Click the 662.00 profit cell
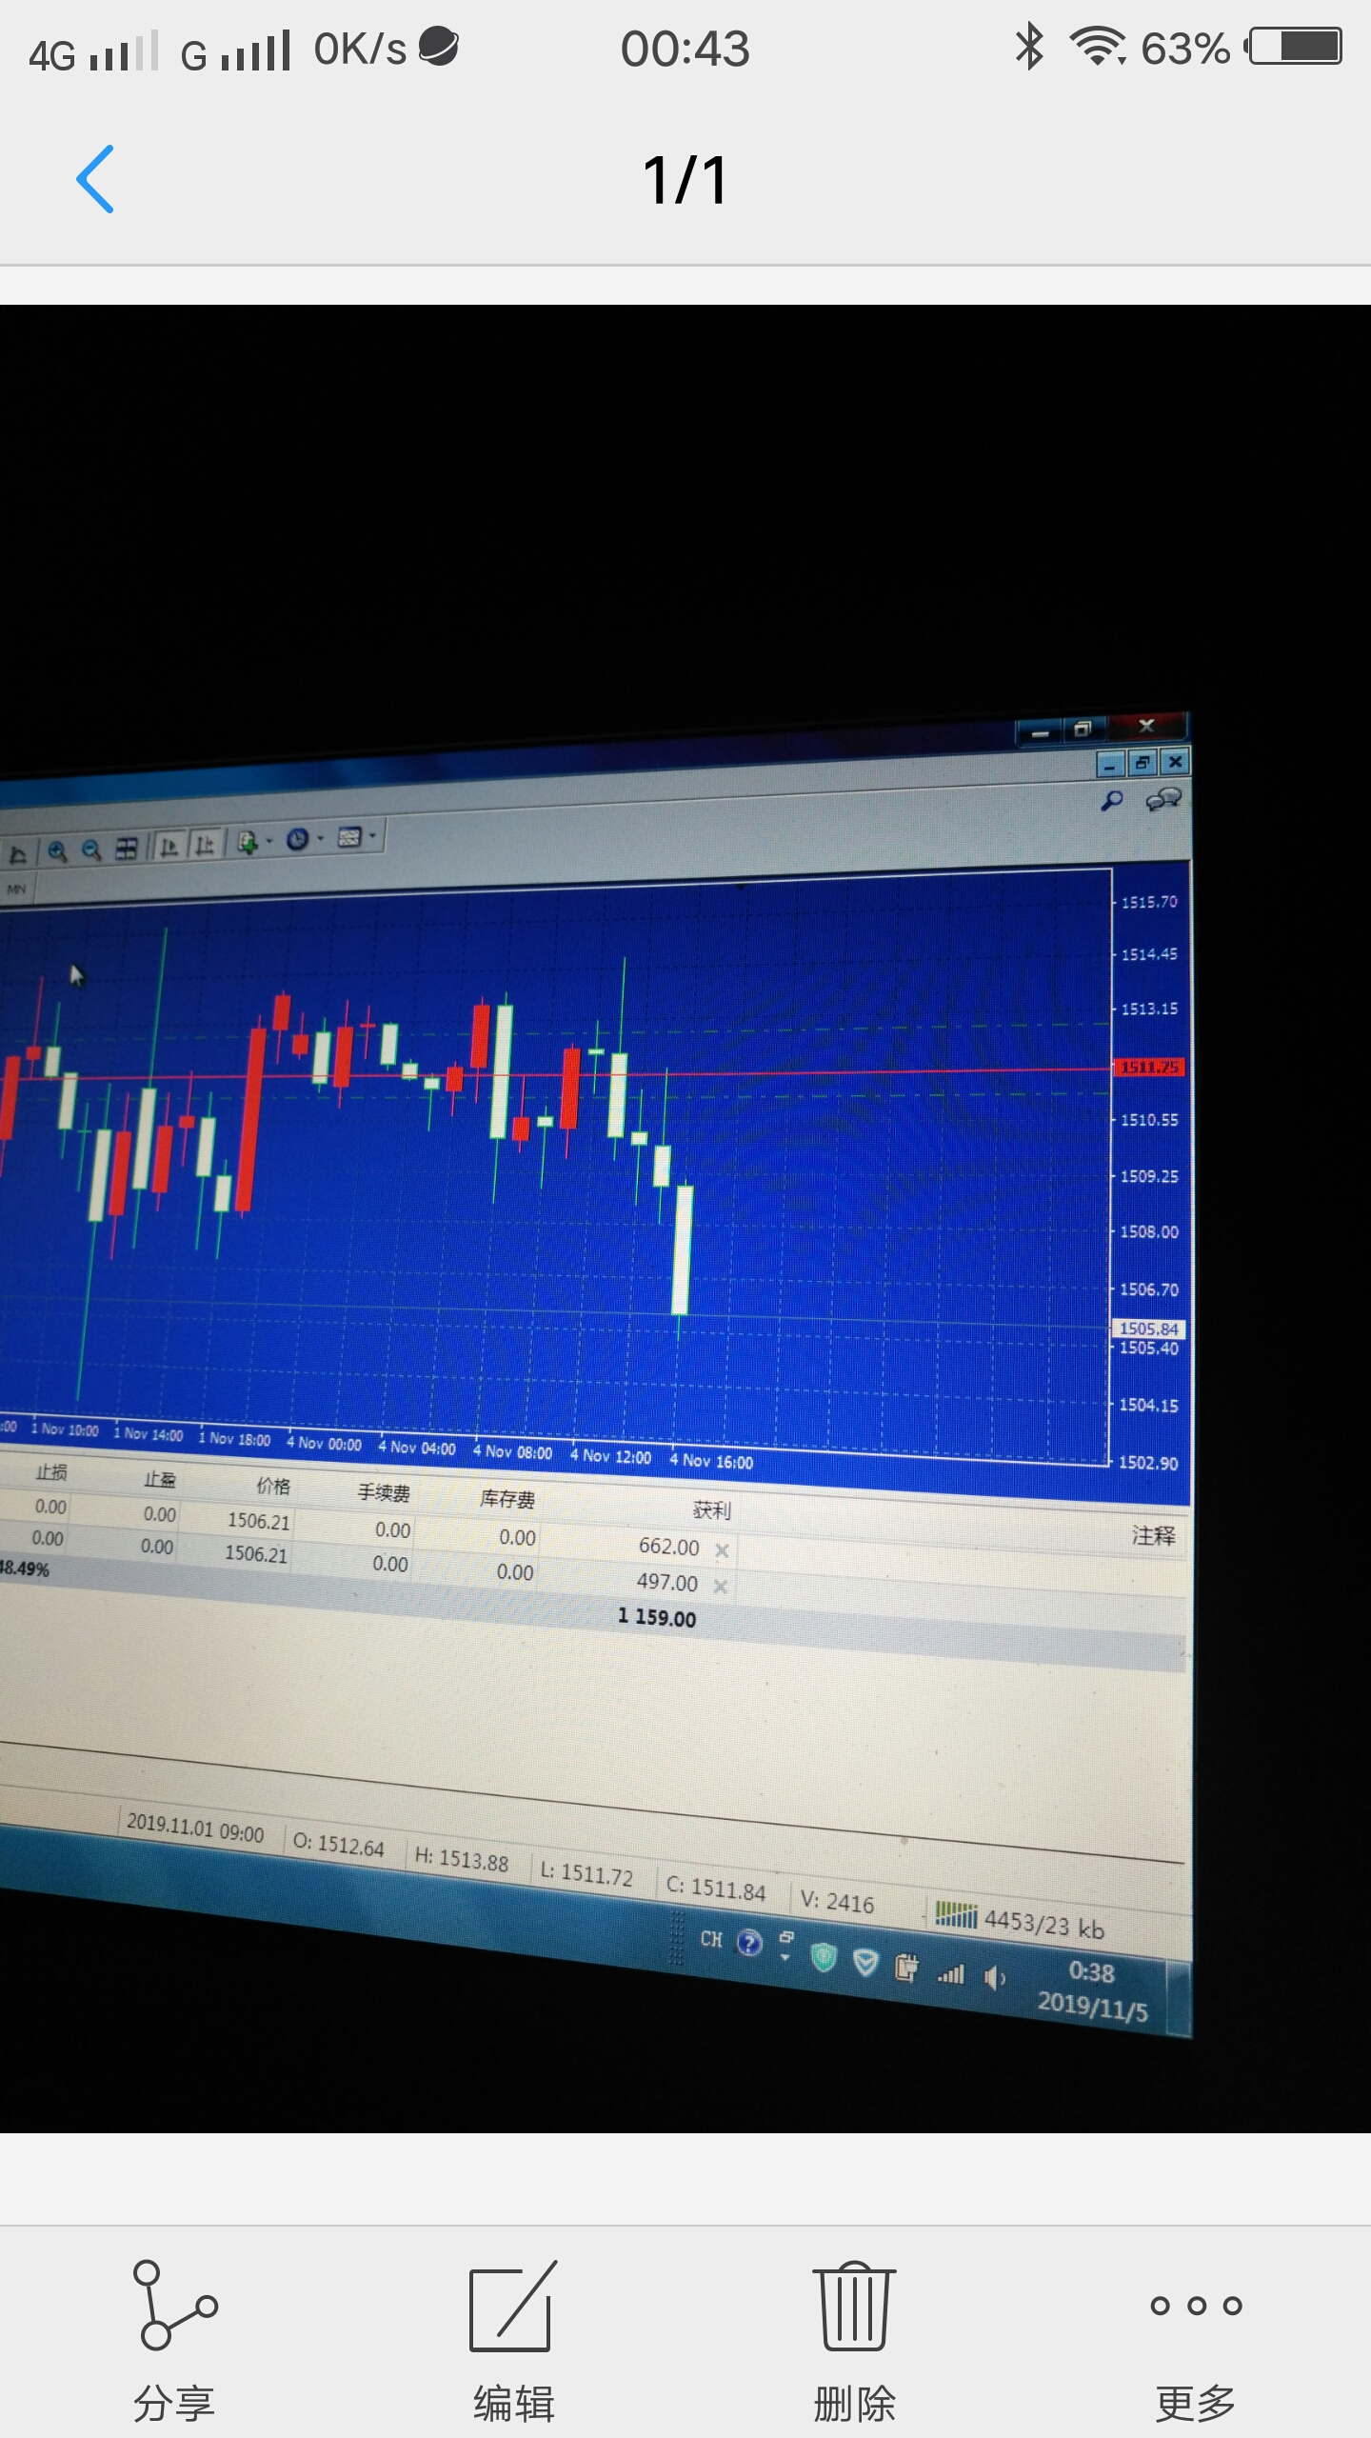 tap(669, 1547)
